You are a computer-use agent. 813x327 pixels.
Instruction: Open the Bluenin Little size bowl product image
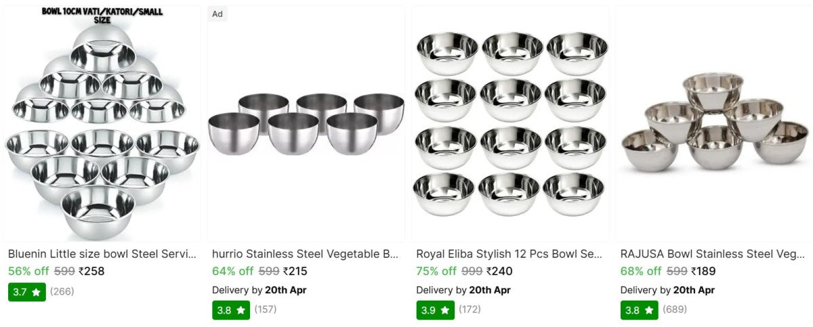102,125
